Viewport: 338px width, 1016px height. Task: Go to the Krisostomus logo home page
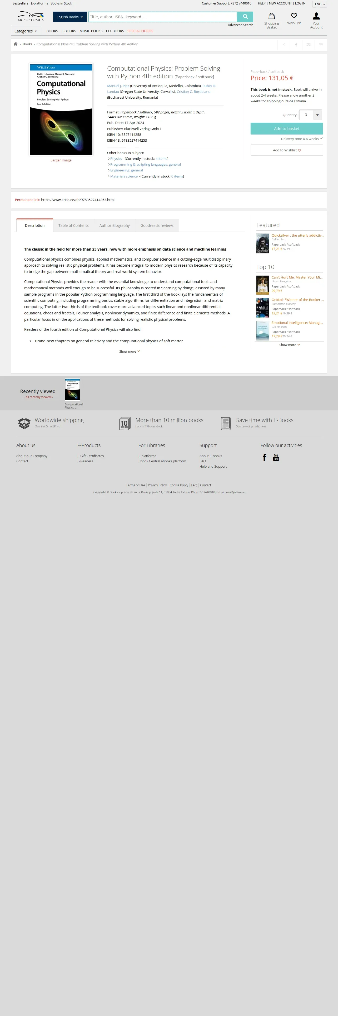(31, 17)
